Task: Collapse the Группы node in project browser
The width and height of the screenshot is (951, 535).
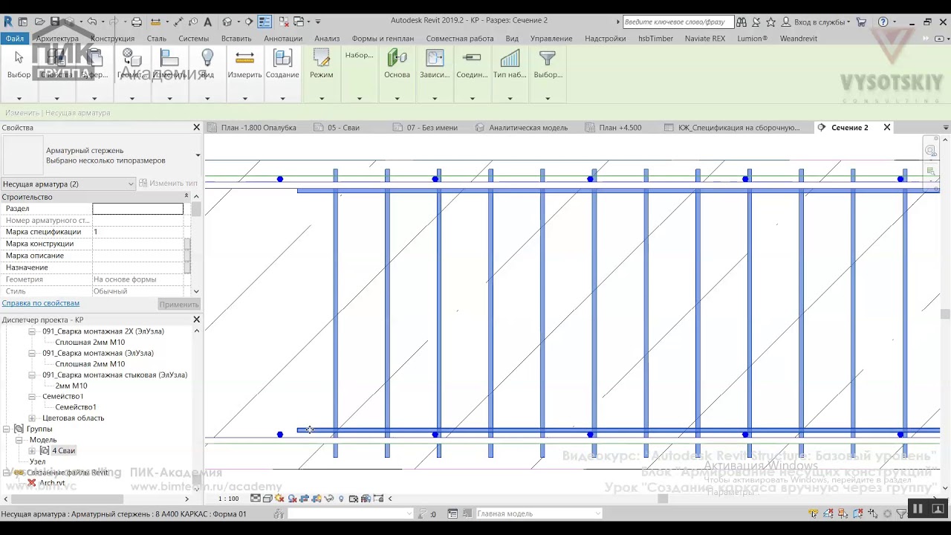Action: coord(7,429)
